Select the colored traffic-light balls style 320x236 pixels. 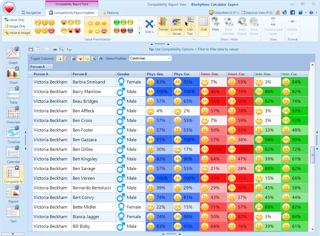[123, 26]
